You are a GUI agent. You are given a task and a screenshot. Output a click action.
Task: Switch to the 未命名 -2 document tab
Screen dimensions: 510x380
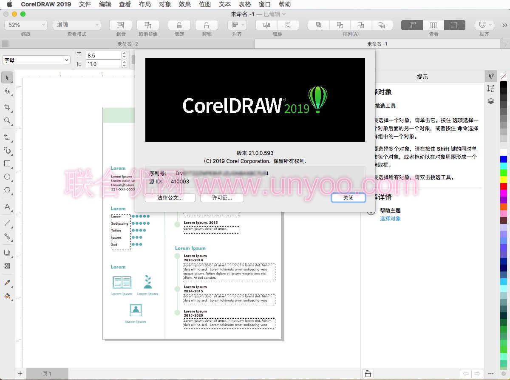click(x=127, y=44)
